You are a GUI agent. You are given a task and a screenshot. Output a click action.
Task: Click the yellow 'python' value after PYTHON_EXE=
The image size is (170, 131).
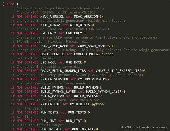pos(98,104)
